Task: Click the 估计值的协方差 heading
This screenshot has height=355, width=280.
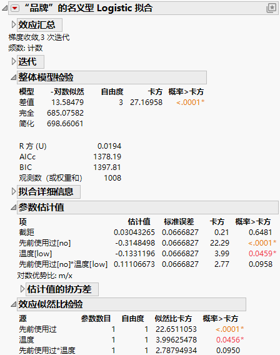Action: 62,289
